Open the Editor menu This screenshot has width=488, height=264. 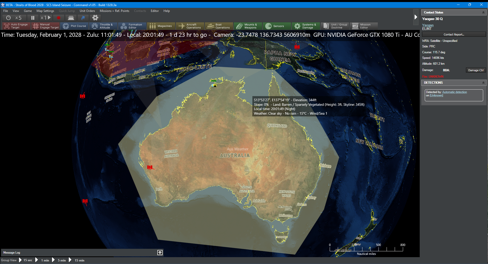pos(155,11)
